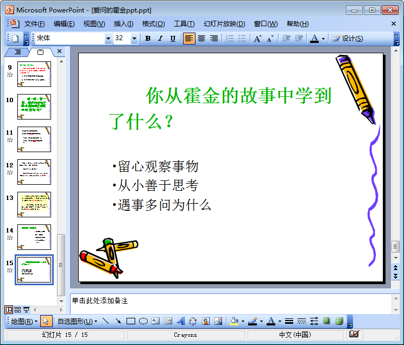Insert diagram or organization chart
The width and height of the screenshot is (404, 345).
click(x=193, y=321)
